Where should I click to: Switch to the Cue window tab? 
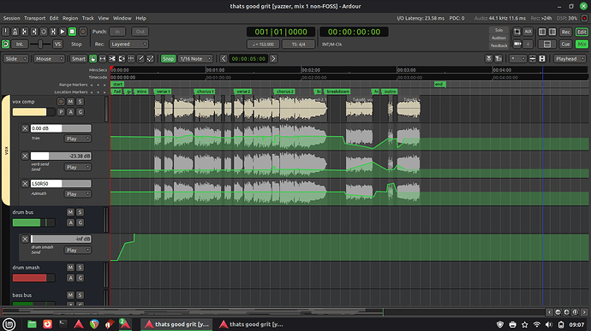(x=566, y=44)
